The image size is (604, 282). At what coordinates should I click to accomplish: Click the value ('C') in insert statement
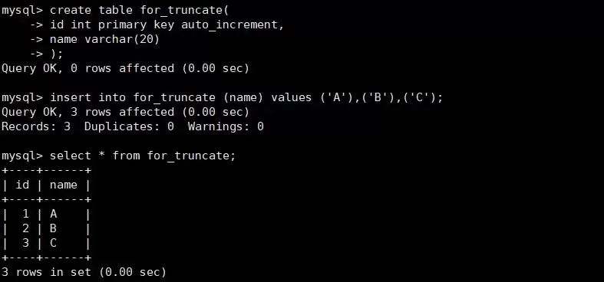point(418,98)
